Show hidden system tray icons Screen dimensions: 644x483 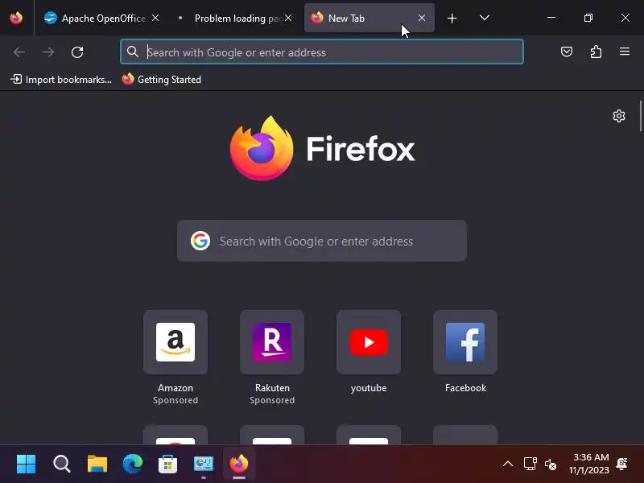click(x=508, y=464)
